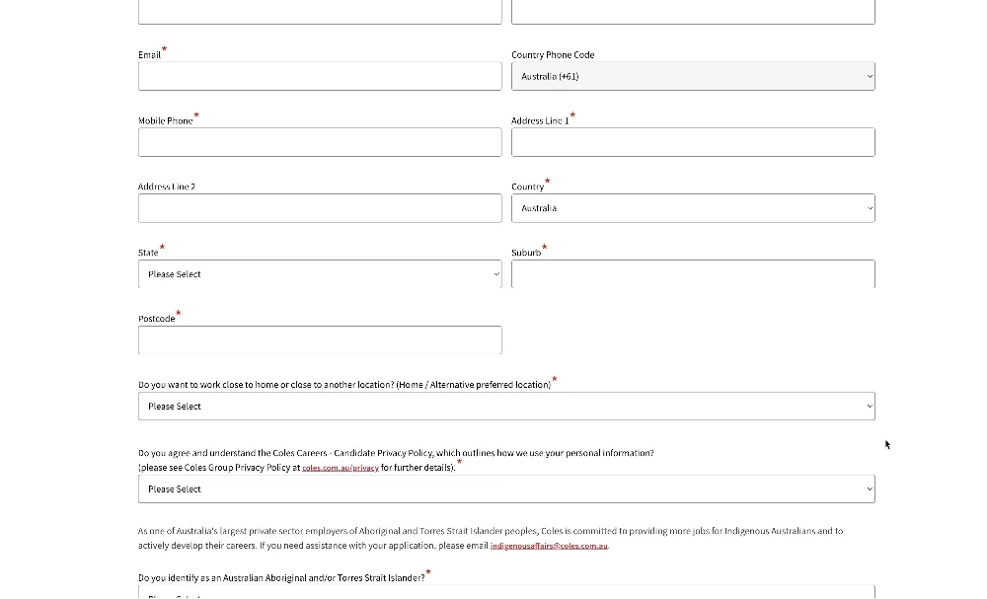987x599 pixels.
Task: Open the Privacy Policy agreement dropdown
Action: (506, 488)
